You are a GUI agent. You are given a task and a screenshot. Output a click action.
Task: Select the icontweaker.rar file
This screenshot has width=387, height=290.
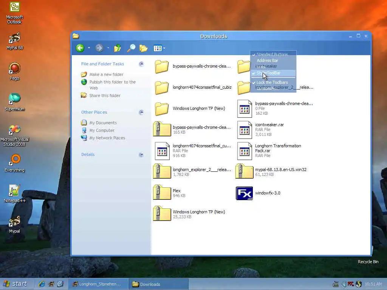(245, 130)
